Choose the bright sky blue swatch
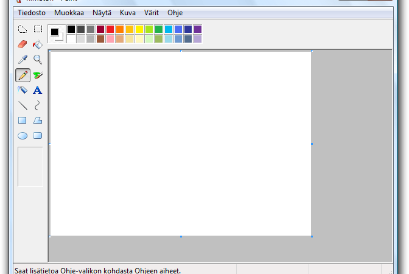The height and width of the screenshot is (274, 409). (169, 29)
